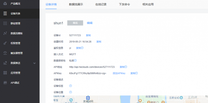Click help icon next to APIKey 复制
208x103 pixels.
137,73
